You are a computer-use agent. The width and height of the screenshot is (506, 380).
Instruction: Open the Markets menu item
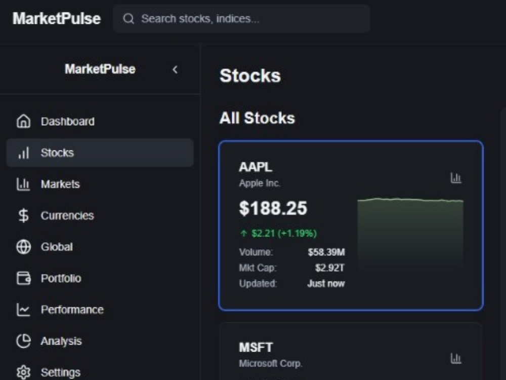[x=100, y=184]
